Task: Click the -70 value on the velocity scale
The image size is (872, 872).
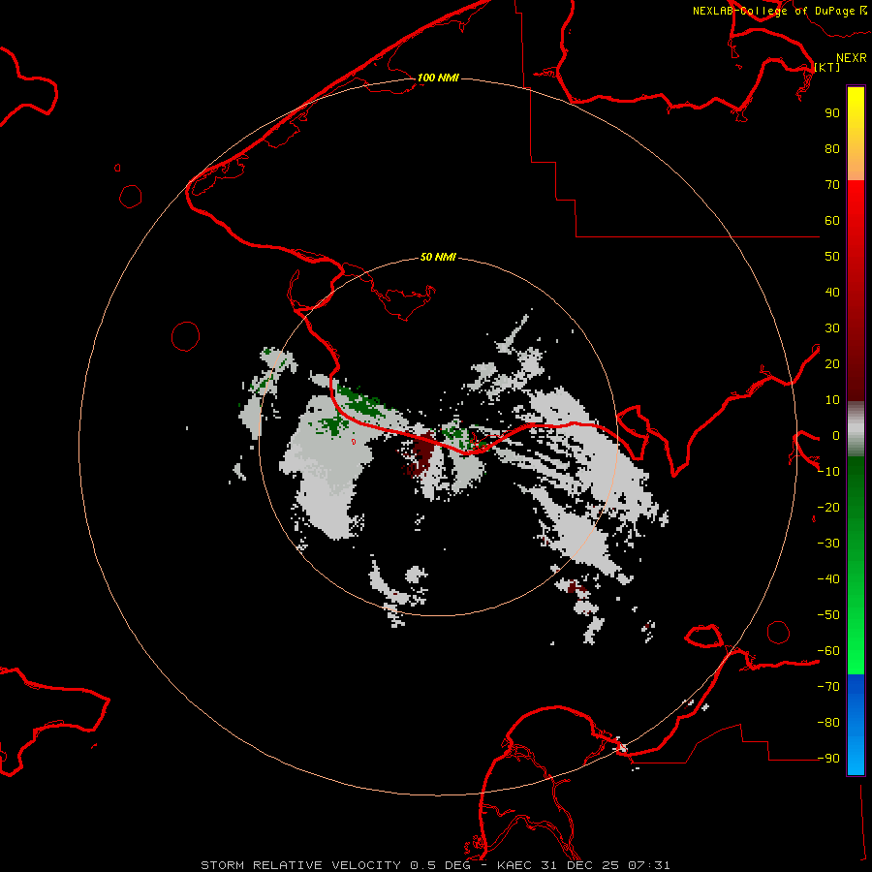Action: coord(828,687)
